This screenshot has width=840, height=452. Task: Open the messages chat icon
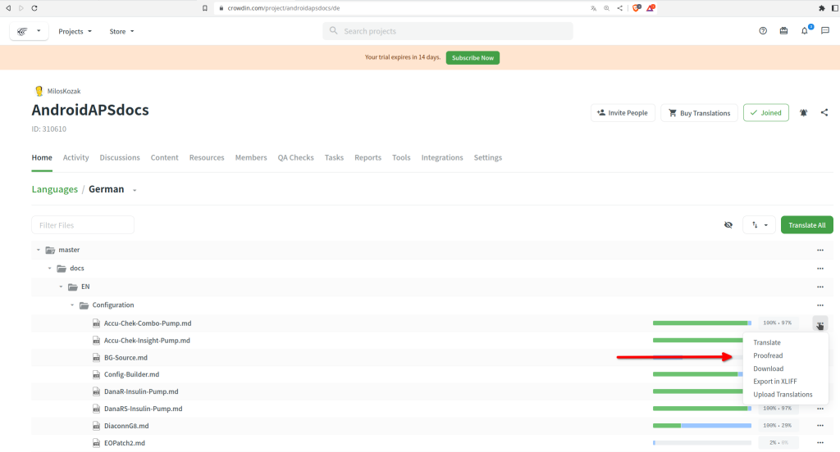[x=825, y=31]
